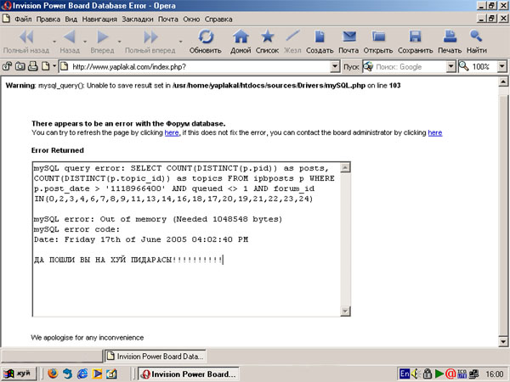The height and width of the screenshot is (382, 510).
Task: Click the Invision Power Board taskbar button
Action: (189, 374)
